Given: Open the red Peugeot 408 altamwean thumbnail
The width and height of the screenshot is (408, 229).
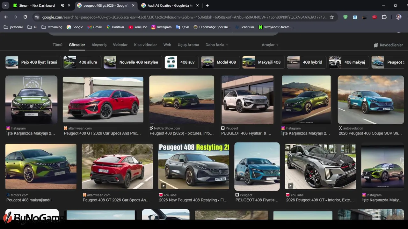Looking at the screenshot, I should [103, 100].
